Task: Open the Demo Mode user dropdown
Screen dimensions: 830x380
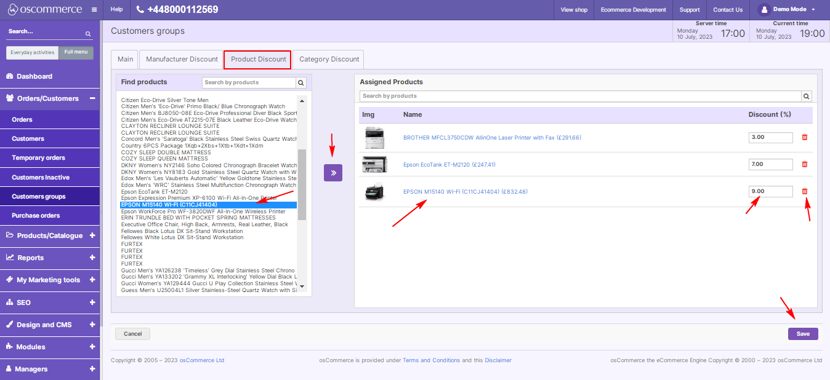Action: (x=788, y=10)
